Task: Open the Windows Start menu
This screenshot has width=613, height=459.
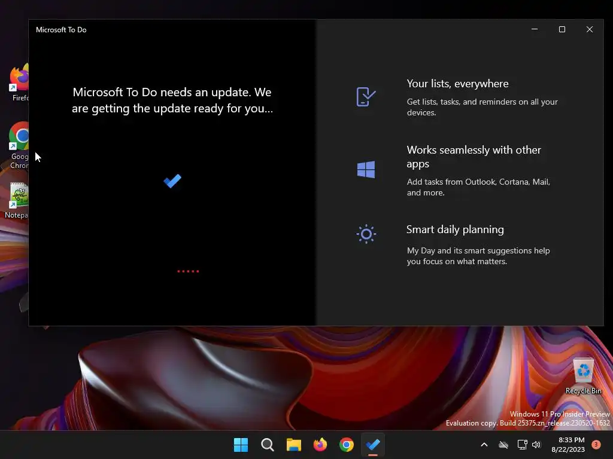Action: pyautogui.click(x=241, y=445)
